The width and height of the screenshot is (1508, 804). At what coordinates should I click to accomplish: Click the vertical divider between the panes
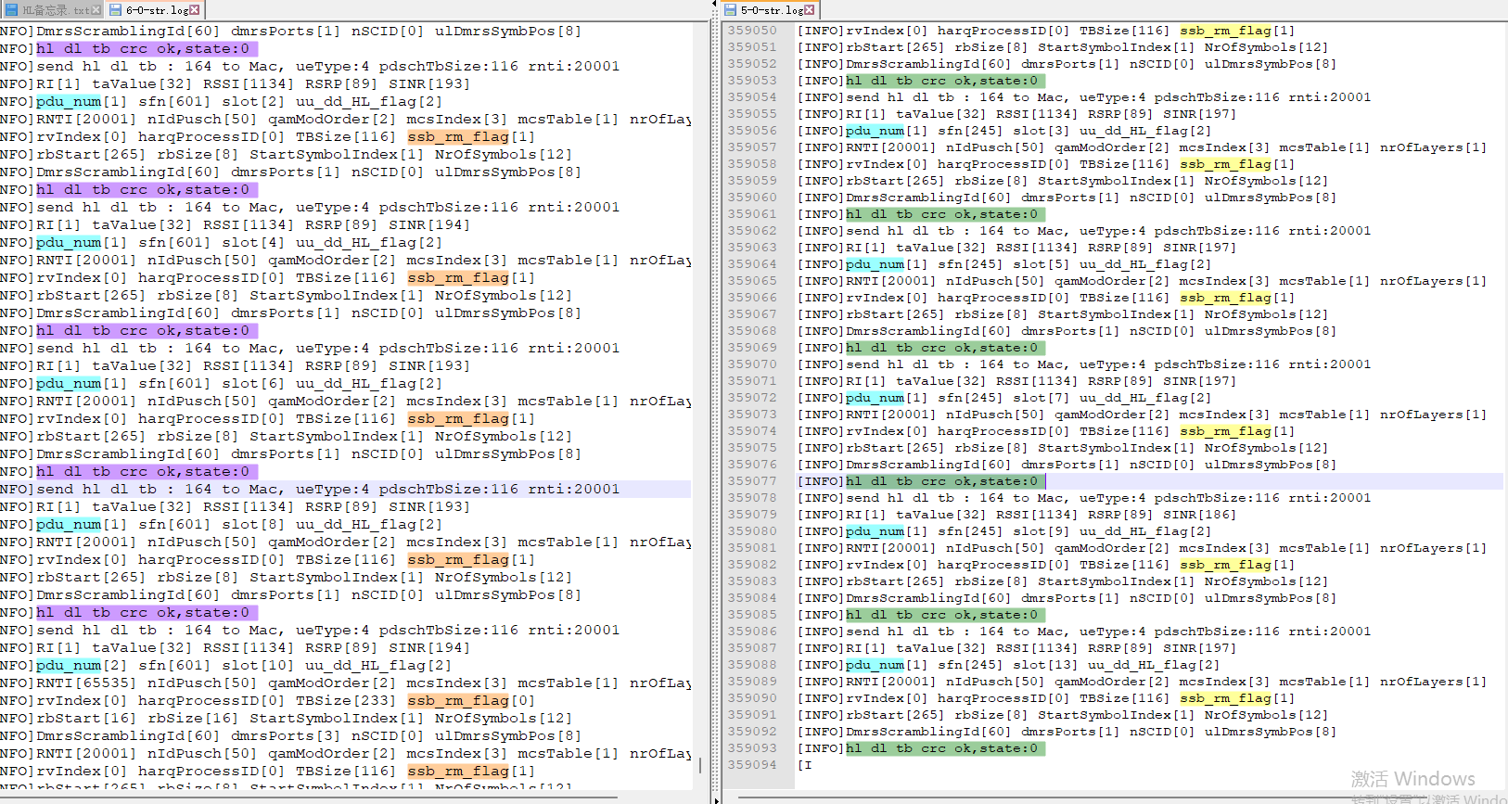tap(714, 399)
